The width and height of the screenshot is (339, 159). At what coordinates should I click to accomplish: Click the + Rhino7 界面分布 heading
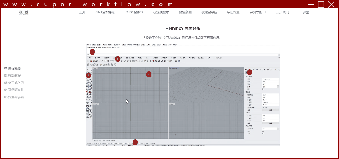[183, 28]
